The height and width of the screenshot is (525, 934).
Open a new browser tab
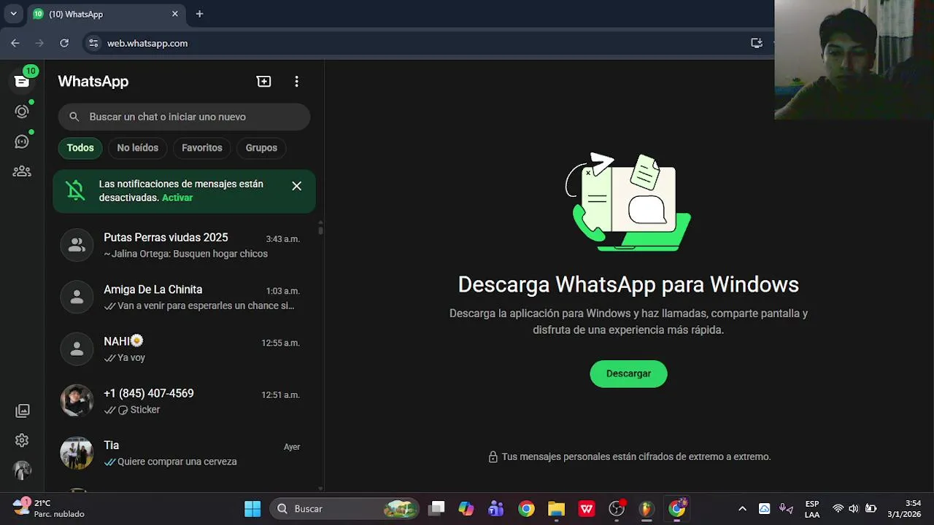[199, 14]
